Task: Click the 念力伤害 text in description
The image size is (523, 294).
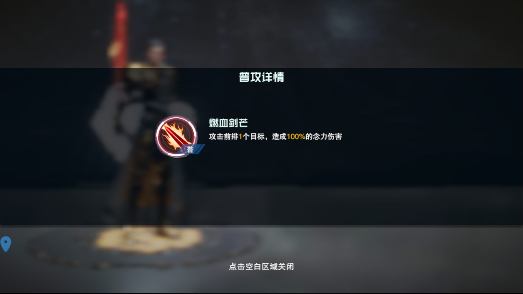Action: [328, 137]
